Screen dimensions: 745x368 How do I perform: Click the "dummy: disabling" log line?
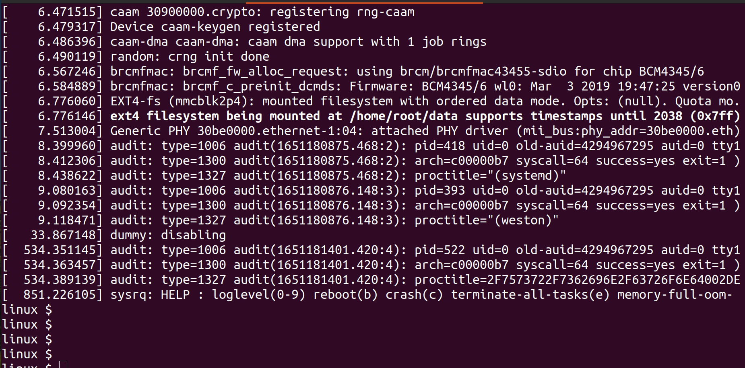point(168,235)
